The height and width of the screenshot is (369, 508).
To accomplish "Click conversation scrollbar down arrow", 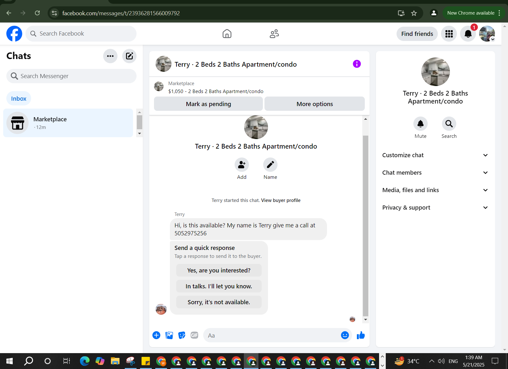I will (365, 319).
